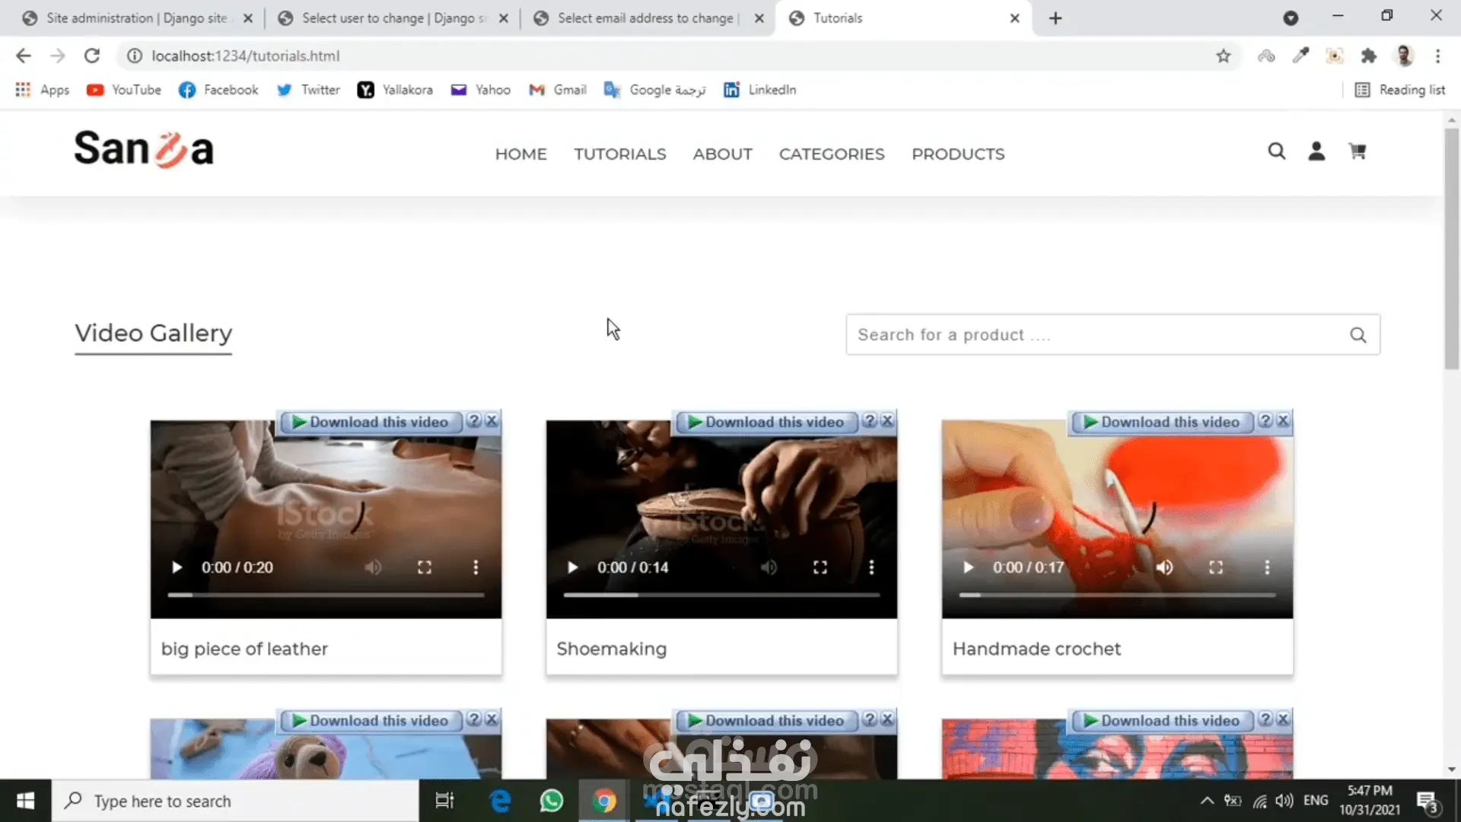Viewport: 1461px width, 822px height.
Task: Open WhatsApp from the Windows taskbar
Action: (x=551, y=801)
